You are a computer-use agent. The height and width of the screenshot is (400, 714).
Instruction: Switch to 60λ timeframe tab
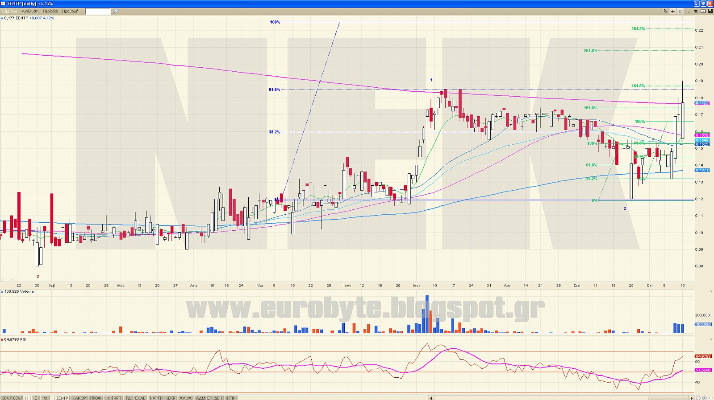pos(17,398)
